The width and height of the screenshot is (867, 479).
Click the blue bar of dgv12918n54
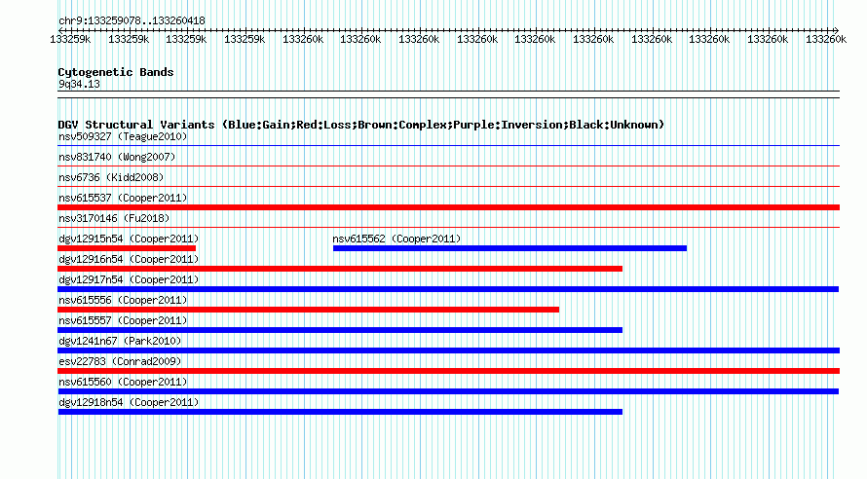tap(340, 412)
